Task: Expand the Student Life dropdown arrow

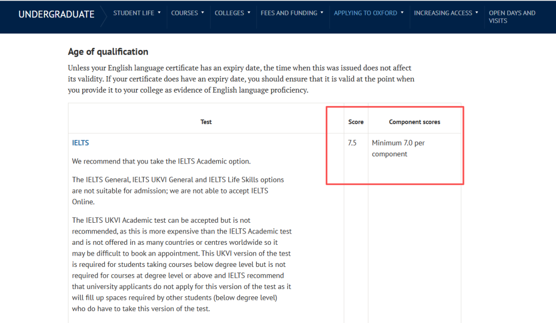Action: point(160,13)
